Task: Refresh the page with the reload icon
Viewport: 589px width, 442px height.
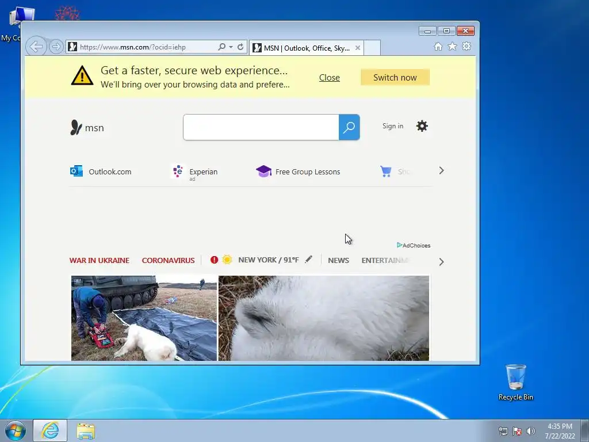Action: tap(240, 47)
